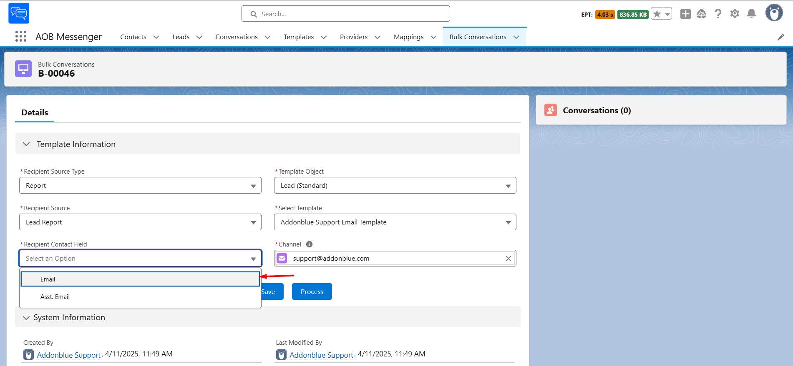This screenshot has width=793, height=366.
Task: Edit navigation items pencil icon
Action: 780,37
